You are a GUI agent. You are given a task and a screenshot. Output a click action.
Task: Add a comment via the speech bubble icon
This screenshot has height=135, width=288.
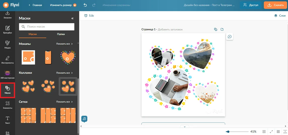click(x=230, y=37)
